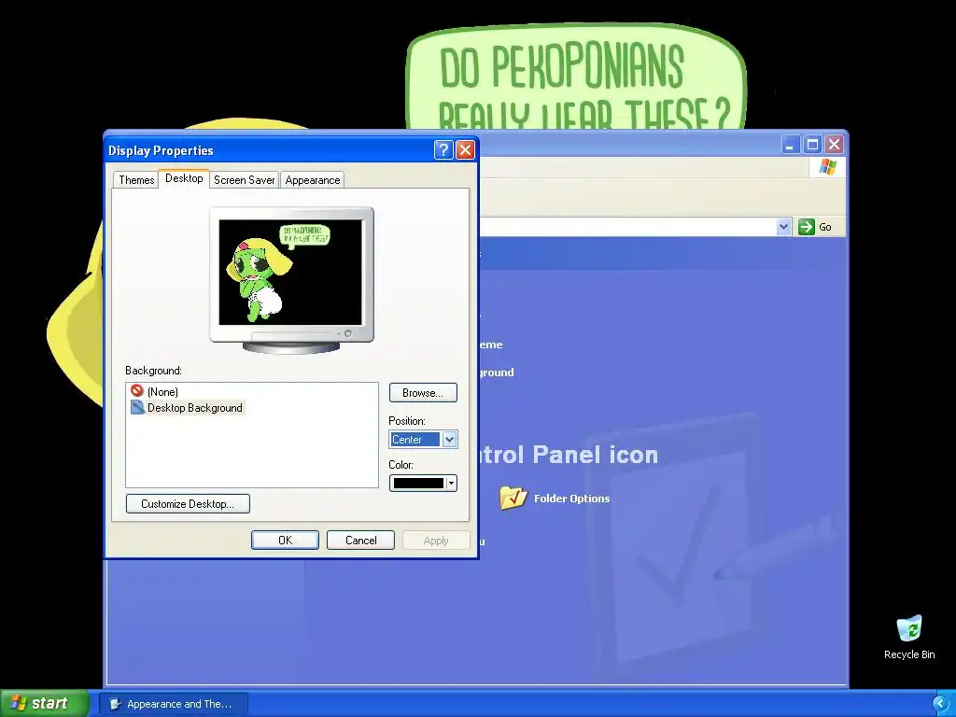Select the Desktop tab
The width and height of the screenshot is (956, 717).
click(184, 178)
